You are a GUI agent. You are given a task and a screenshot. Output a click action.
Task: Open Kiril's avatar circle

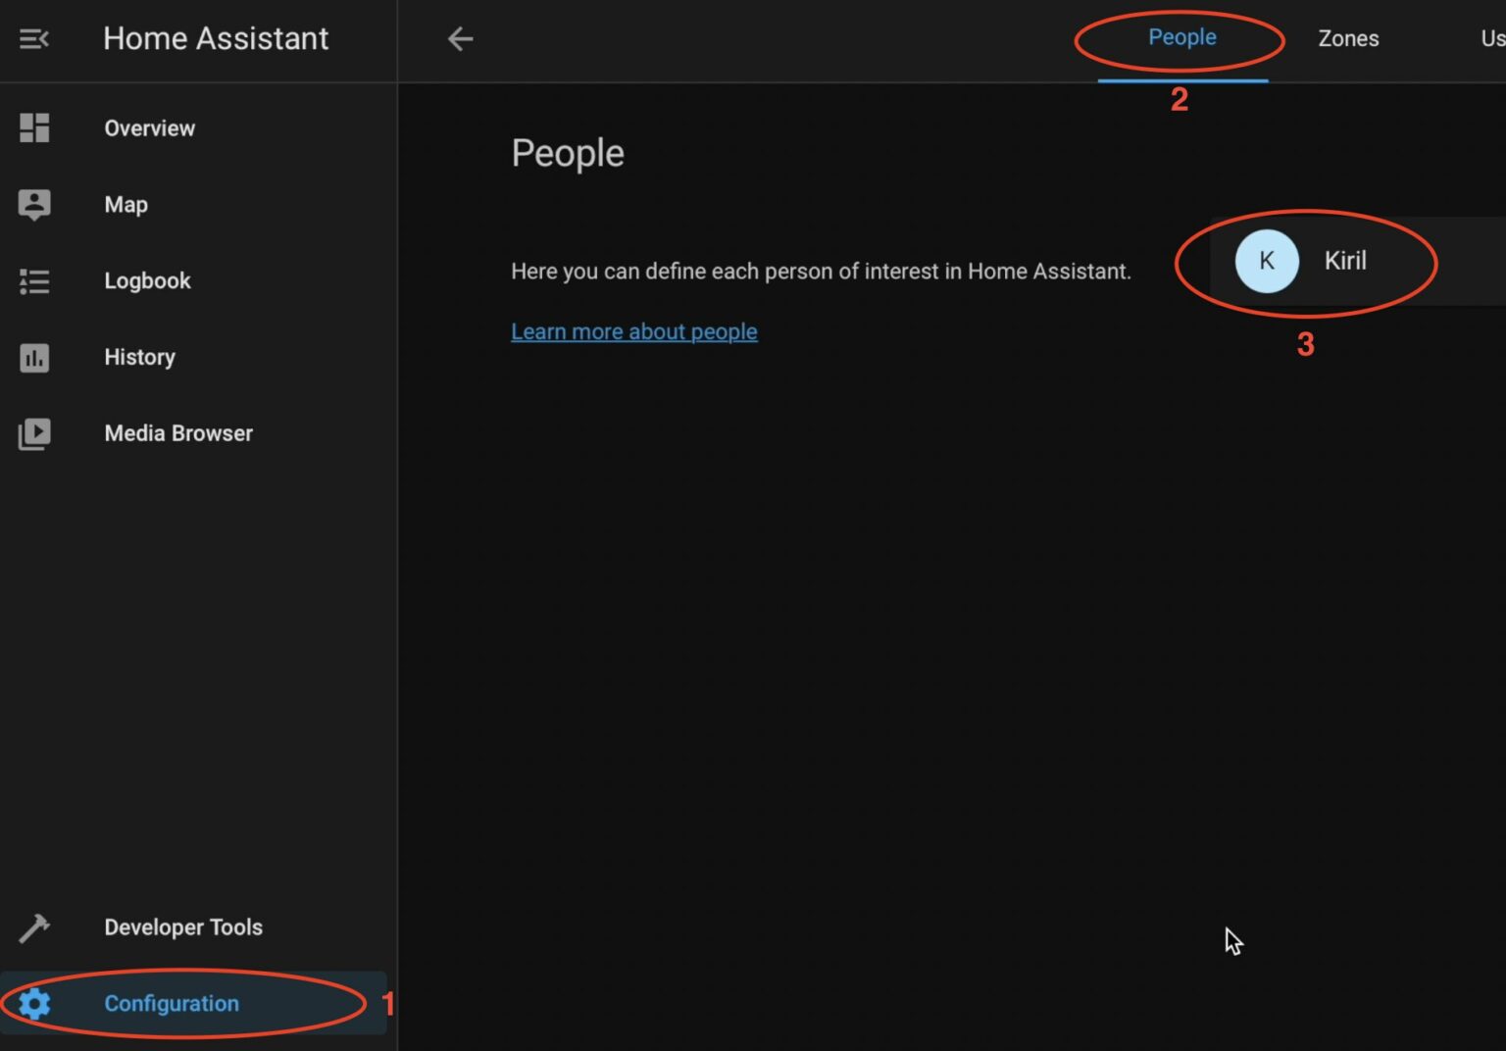[1266, 261]
